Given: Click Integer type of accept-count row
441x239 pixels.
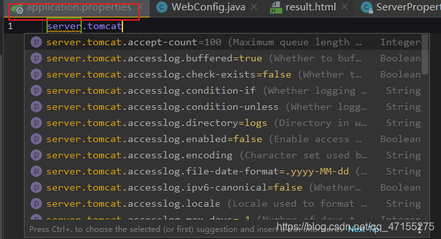Looking at the screenshot, I should point(400,42).
